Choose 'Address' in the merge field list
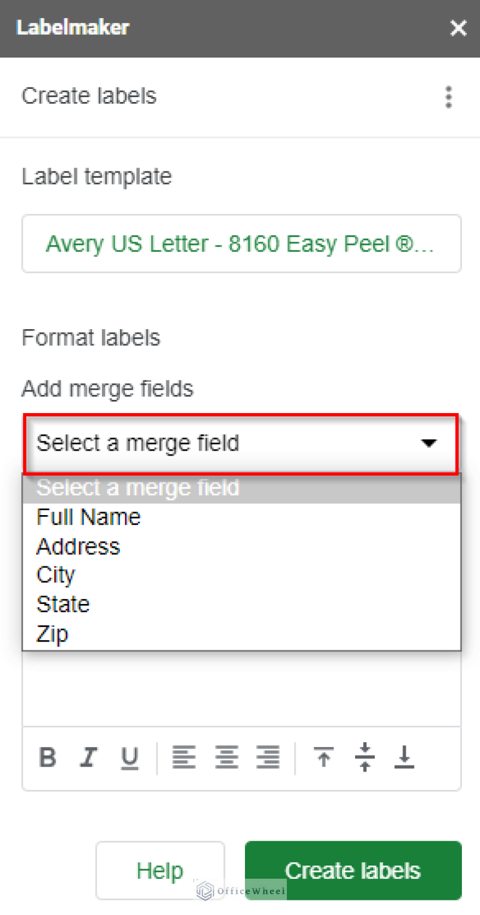The width and height of the screenshot is (480, 915). pos(78,546)
